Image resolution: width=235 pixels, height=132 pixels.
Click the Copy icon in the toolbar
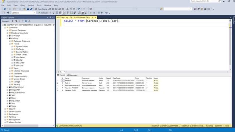point(71,9)
